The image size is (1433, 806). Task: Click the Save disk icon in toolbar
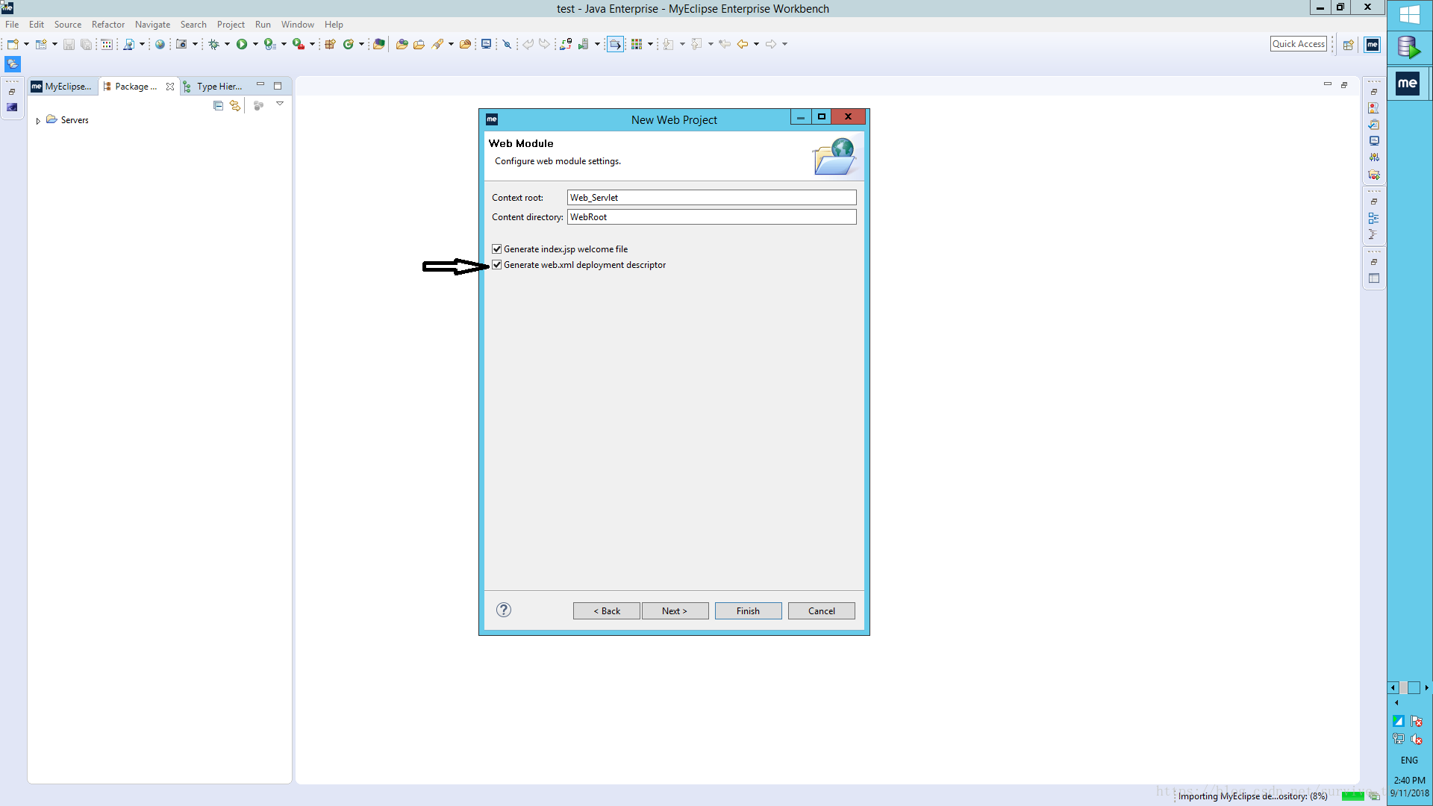[x=69, y=44]
